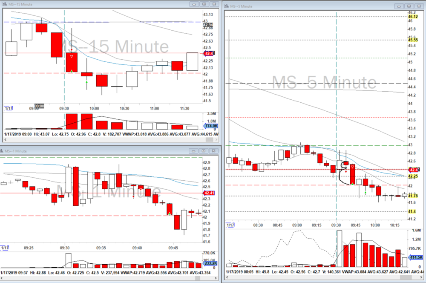The width and height of the screenshot is (426, 283).
Task: Open the MS--5 Minute window's chart icon menu
Action: coord(227,6)
